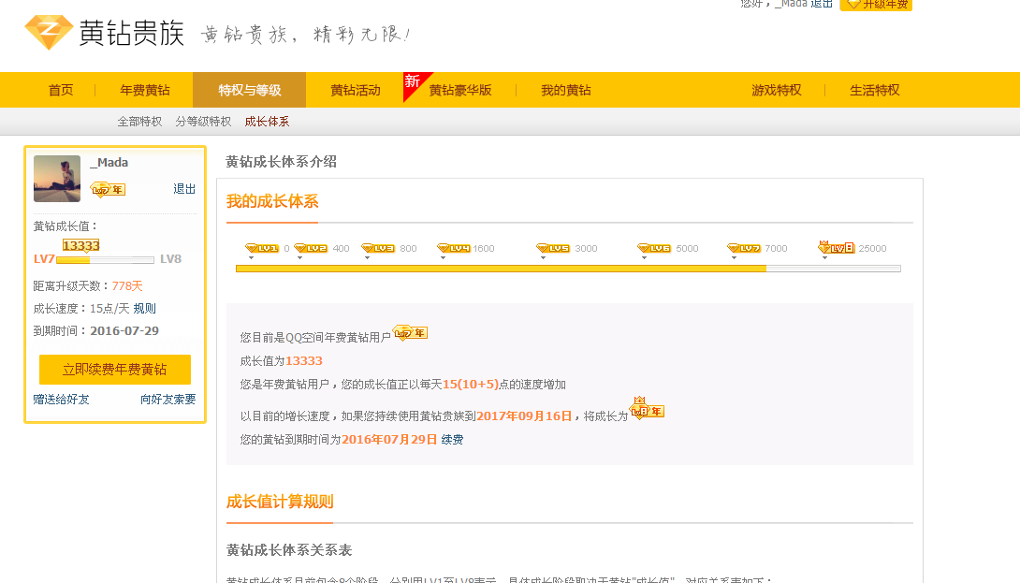Open the 游戏特权 menu item

click(x=777, y=90)
